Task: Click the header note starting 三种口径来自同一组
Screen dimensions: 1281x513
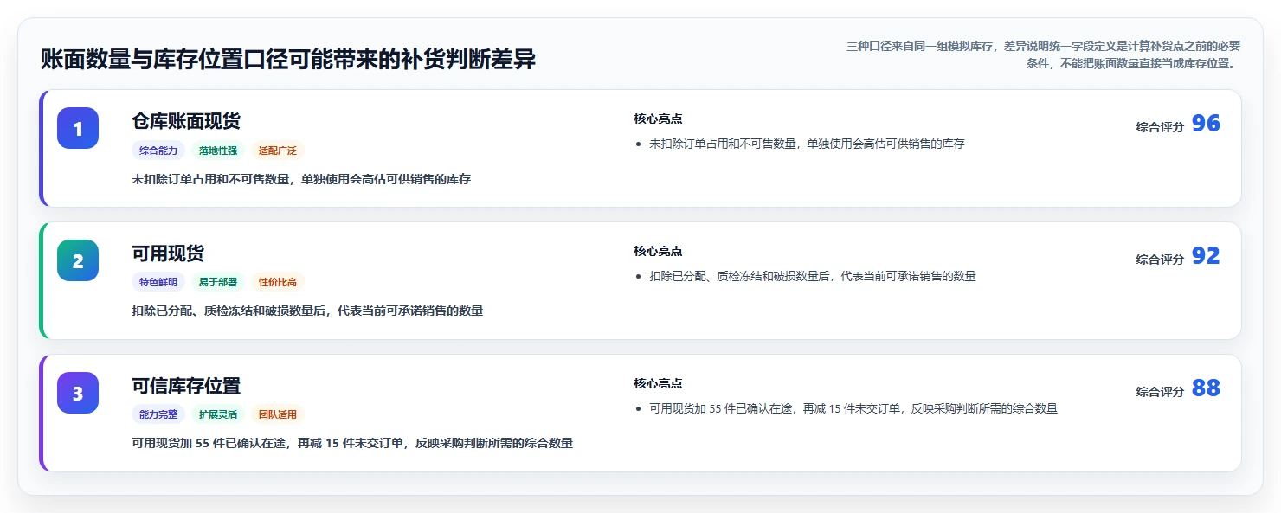Action: (1044, 55)
